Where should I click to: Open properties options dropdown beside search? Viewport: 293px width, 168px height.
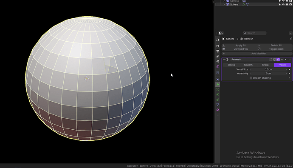pyautogui.click(x=290, y=33)
